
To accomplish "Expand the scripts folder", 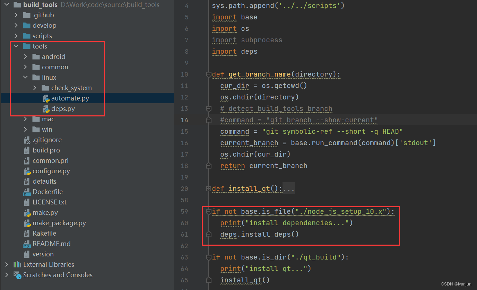I will 16,36.
